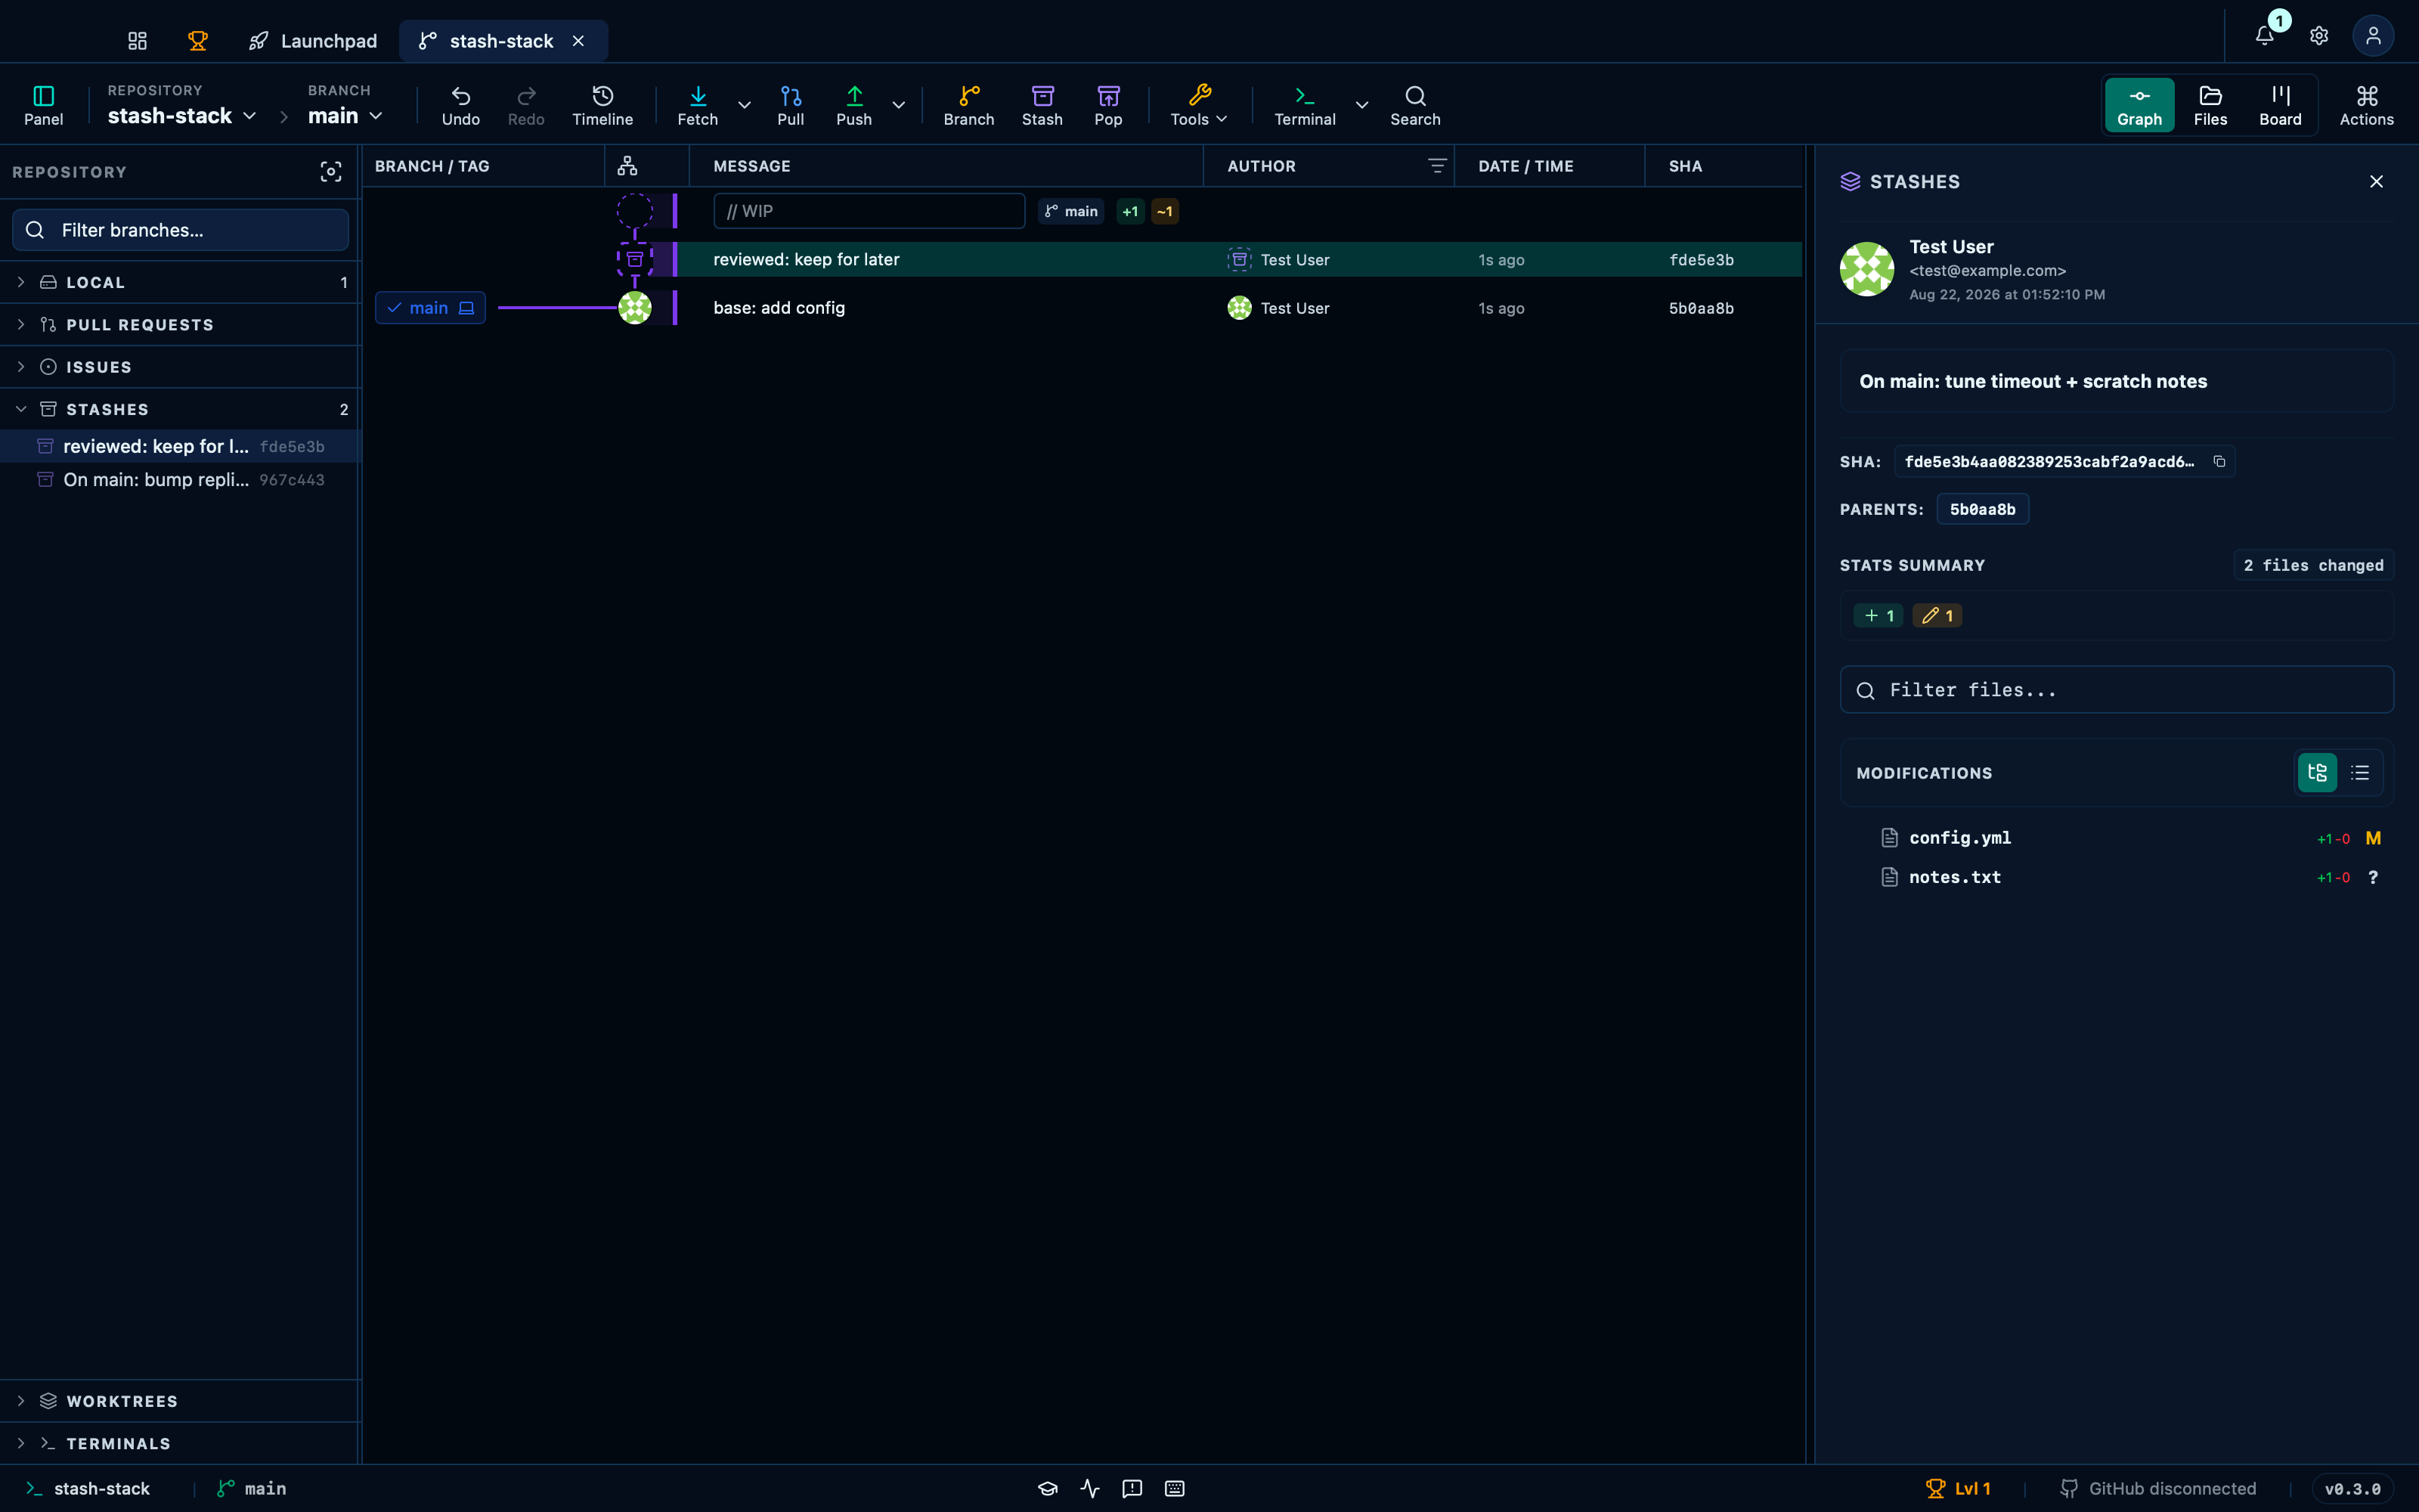
Task: Click the focus icon in Repository header
Action: click(331, 172)
